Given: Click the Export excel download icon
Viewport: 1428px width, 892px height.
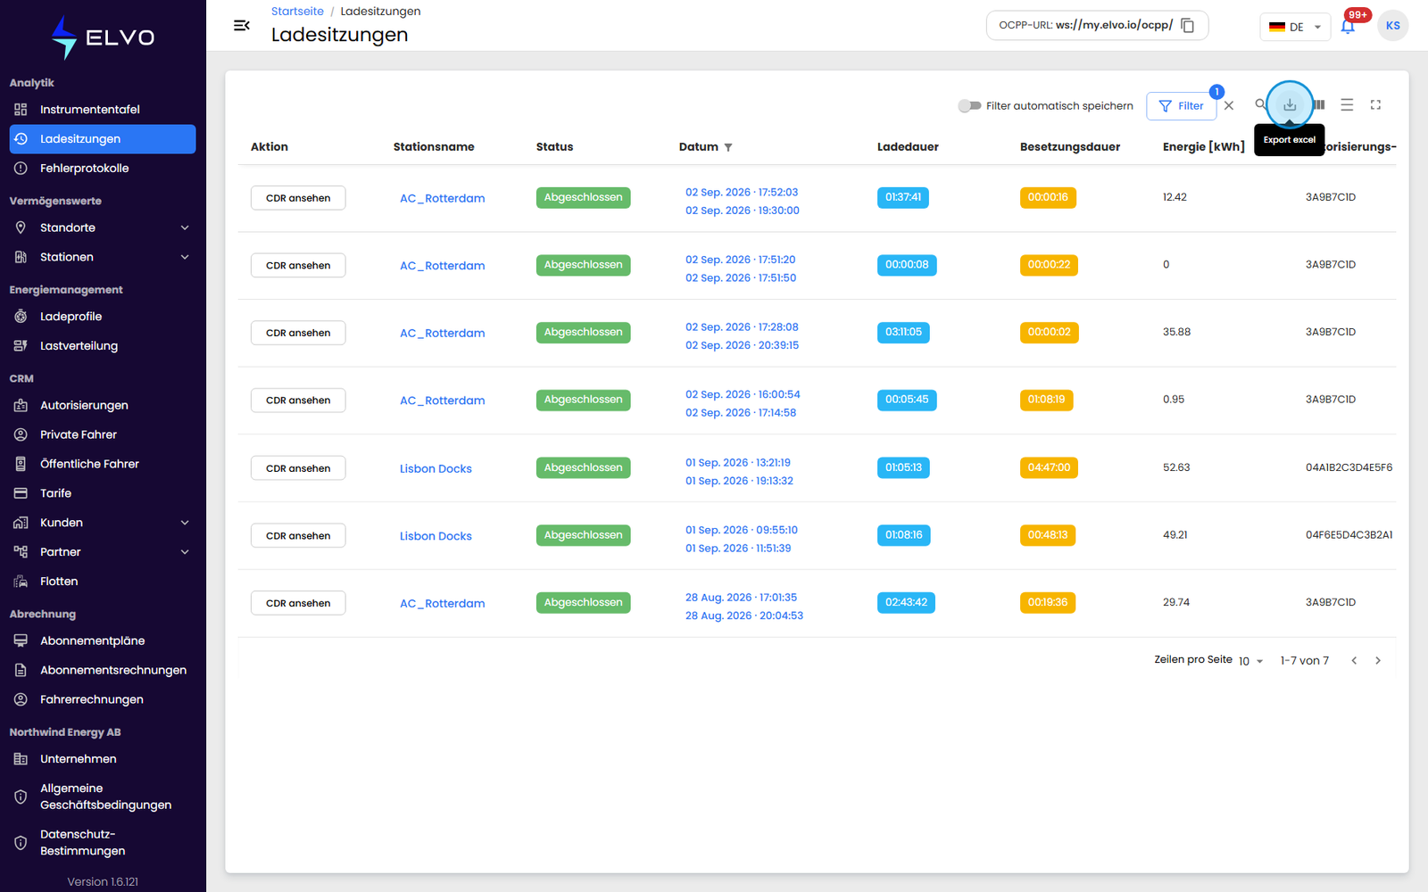Looking at the screenshot, I should (x=1290, y=105).
